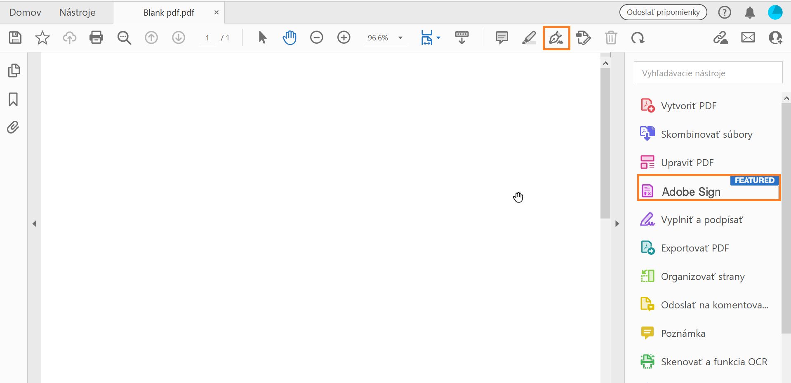Viewport: 791px width, 383px height.
Task: Open the scrolling mode keyboard-arrow icon
Action: [x=462, y=38]
